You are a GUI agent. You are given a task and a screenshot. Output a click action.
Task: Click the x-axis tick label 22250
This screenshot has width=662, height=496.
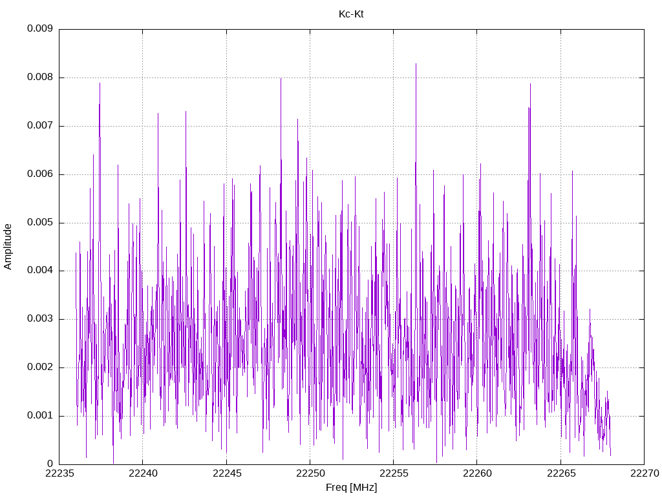(310, 473)
